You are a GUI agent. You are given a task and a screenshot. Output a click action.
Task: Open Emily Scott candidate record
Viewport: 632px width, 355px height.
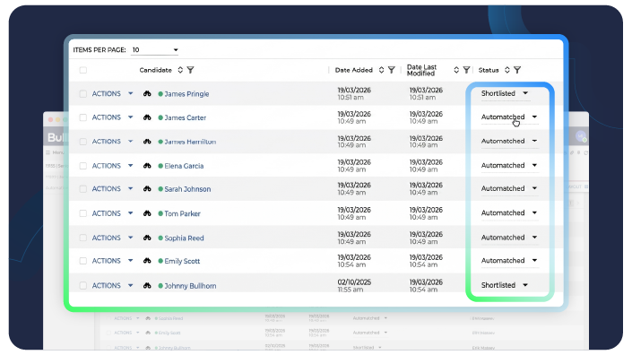(182, 261)
